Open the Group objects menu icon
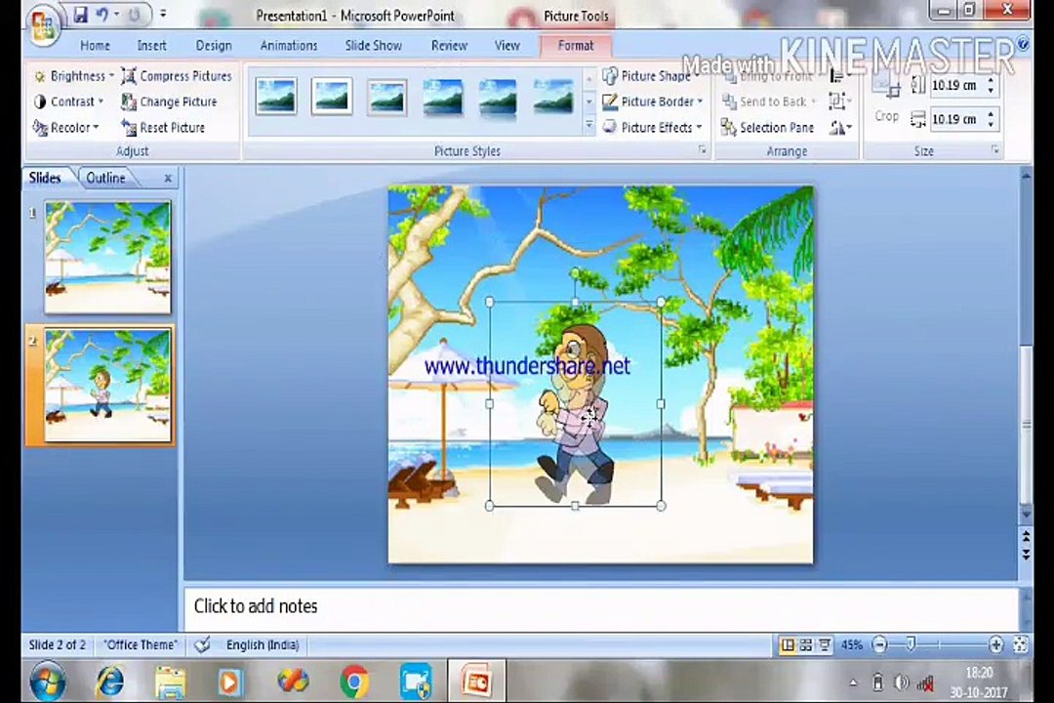This screenshot has height=703, width=1054. 840,102
